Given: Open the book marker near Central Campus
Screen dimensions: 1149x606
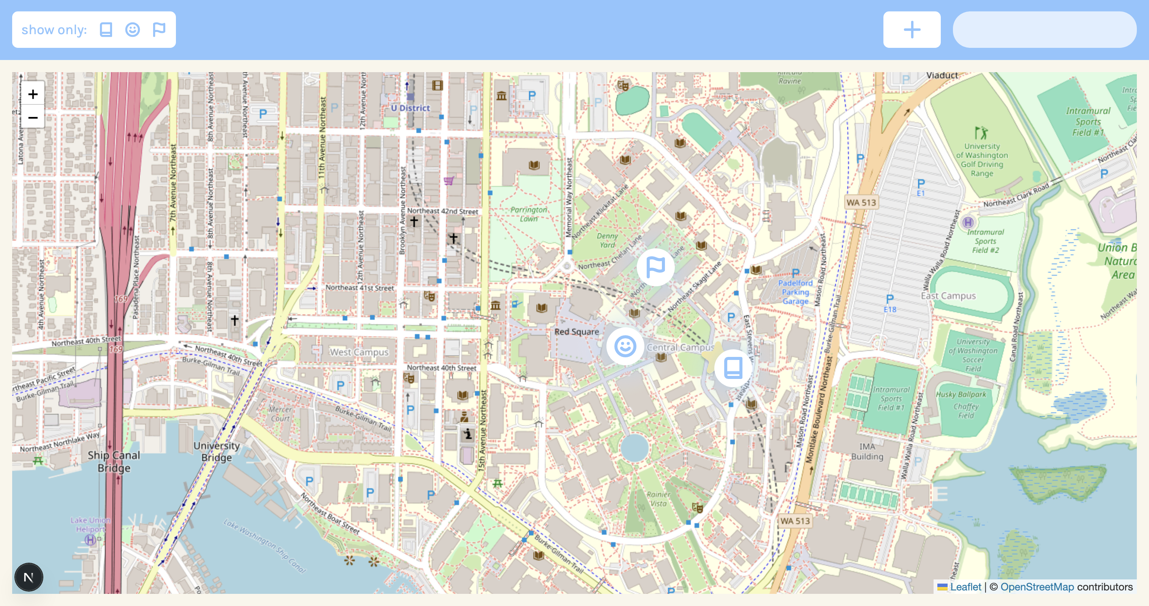Looking at the screenshot, I should 733,368.
